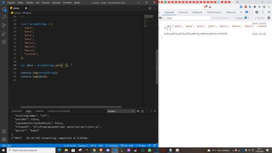Viewport: 272px width, 153px height.
Task: Toggle live expression eye in console
Action: pos(161,18)
